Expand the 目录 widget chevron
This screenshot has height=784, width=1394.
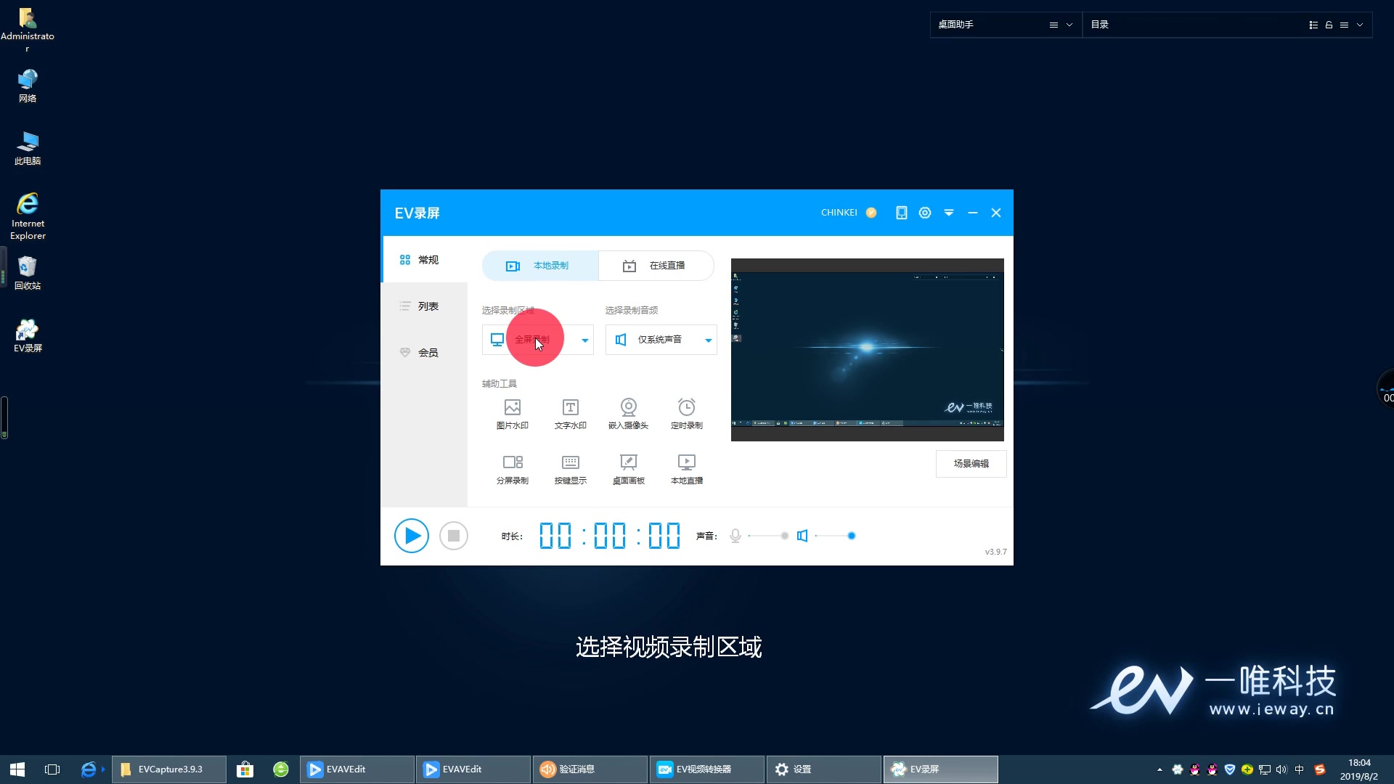(1360, 25)
